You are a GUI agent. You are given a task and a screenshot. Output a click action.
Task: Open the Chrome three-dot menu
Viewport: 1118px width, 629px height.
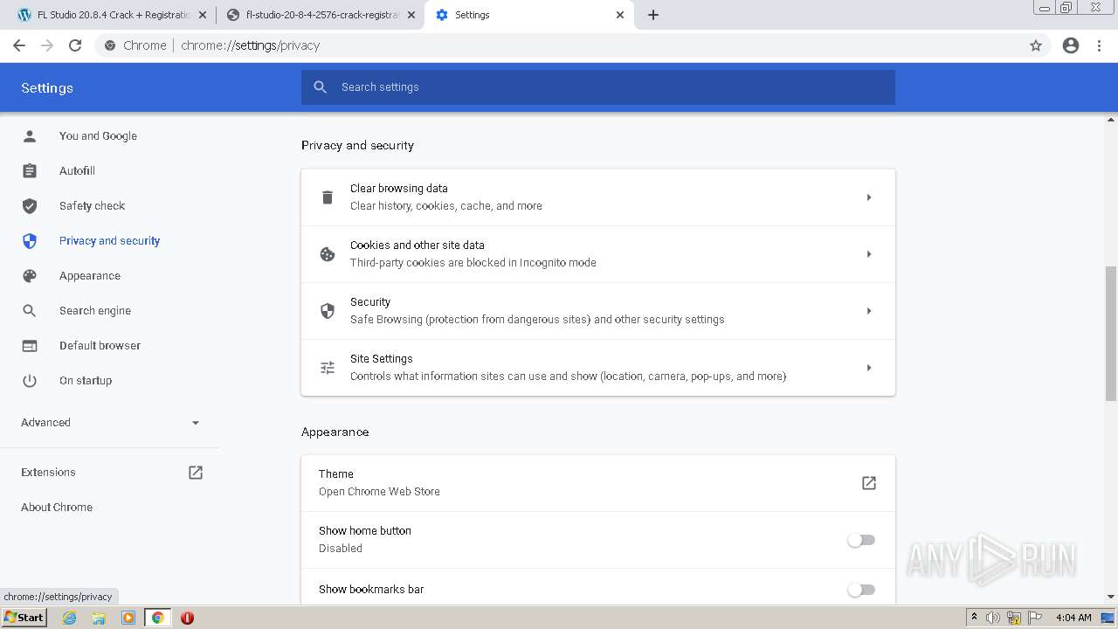[1100, 45]
